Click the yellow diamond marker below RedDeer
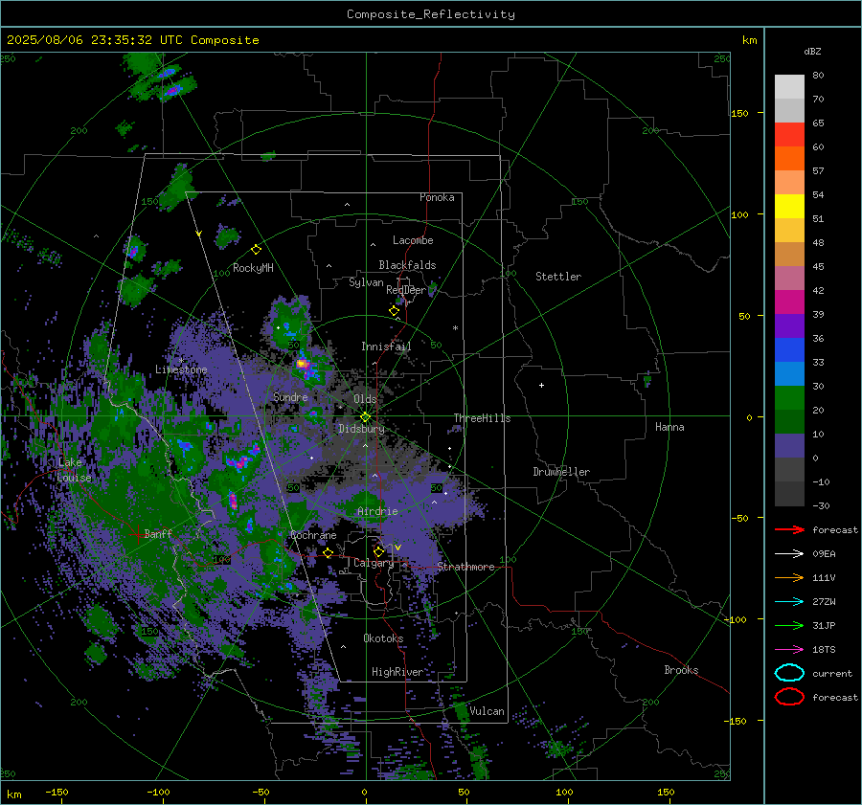 click(x=394, y=311)
